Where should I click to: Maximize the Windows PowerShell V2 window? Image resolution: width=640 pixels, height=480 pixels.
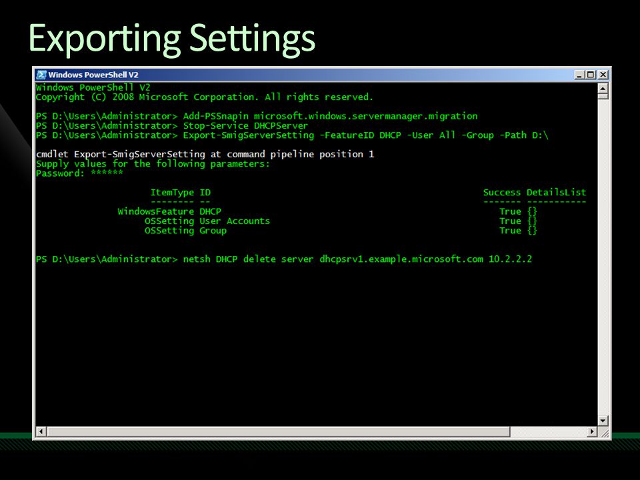pos(590,75)
